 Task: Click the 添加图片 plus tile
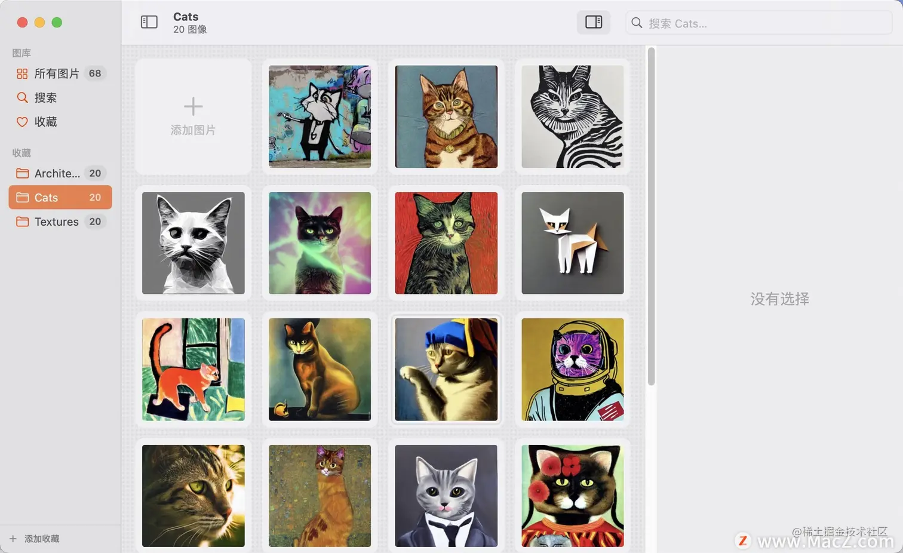click(193, 116)
